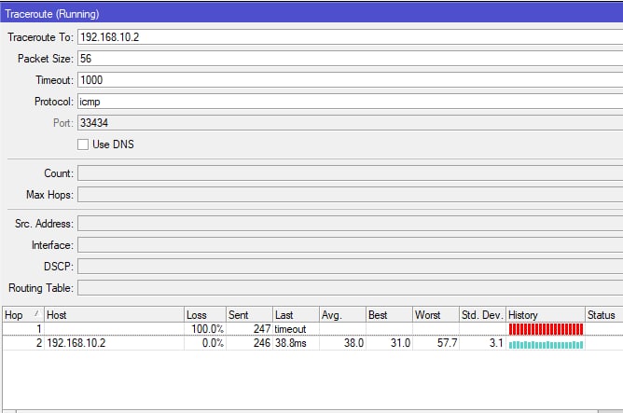
Task: Choose the Interface field
Action: [x=350, y=245]
